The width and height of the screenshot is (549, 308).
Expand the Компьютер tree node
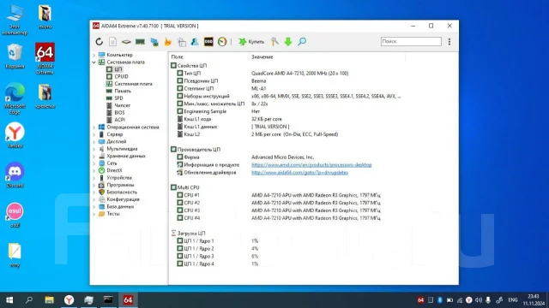pyautogui.click(x=94, y=55)
